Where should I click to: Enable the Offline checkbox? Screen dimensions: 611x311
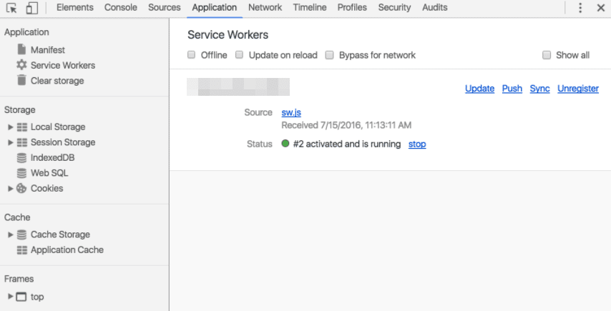coord(191,55)
